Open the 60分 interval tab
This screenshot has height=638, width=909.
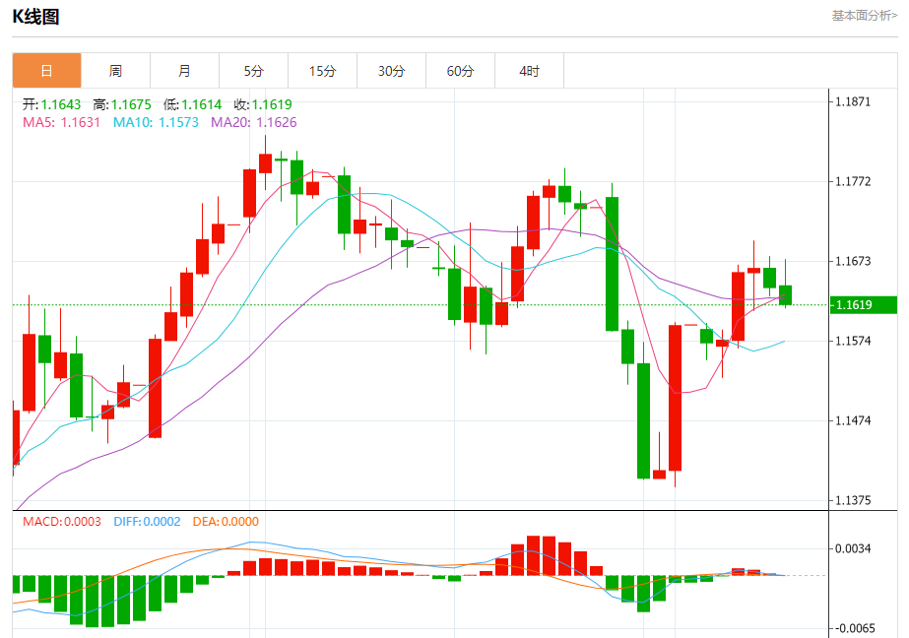click(x=461, y=71)
